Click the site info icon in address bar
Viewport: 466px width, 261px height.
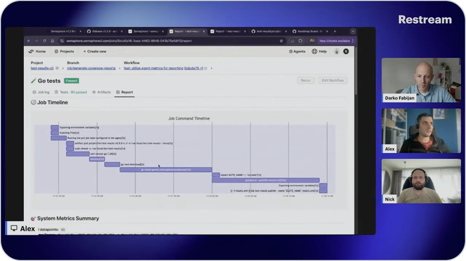tap(62, 41)
